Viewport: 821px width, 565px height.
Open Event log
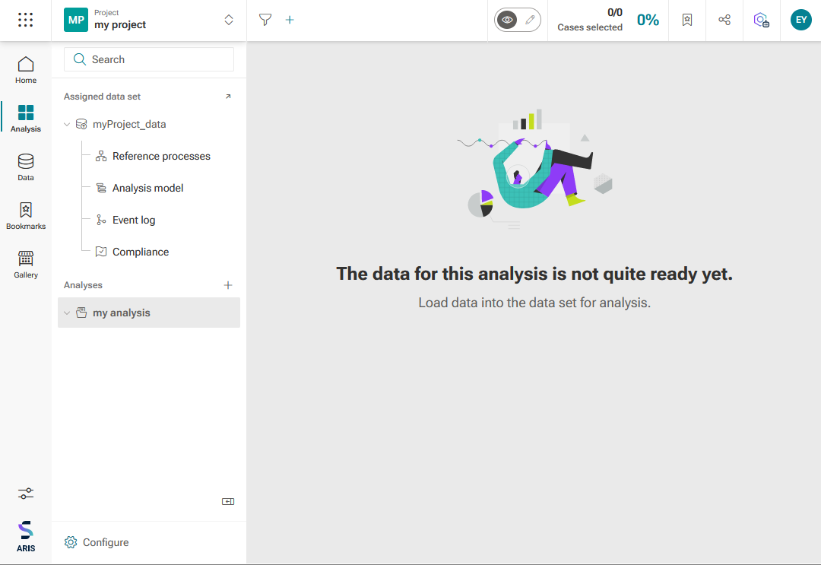(x=134, y=220)
